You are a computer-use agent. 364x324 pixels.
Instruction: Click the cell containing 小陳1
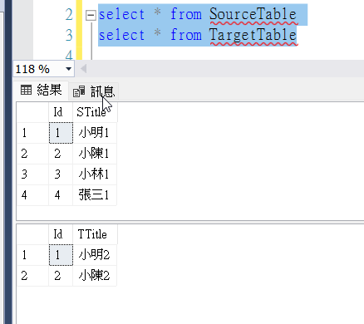click(x=95, y=154)
